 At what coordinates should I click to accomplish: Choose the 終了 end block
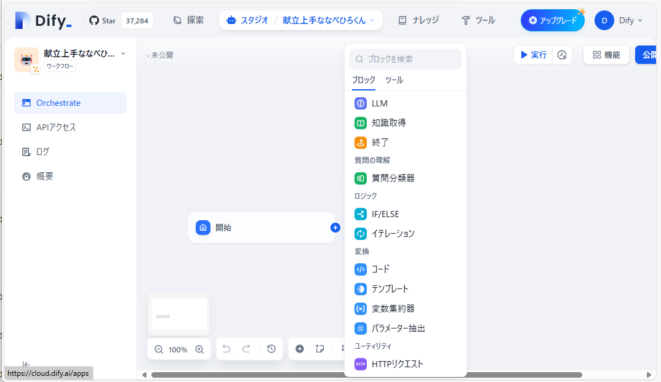point(405,142)
